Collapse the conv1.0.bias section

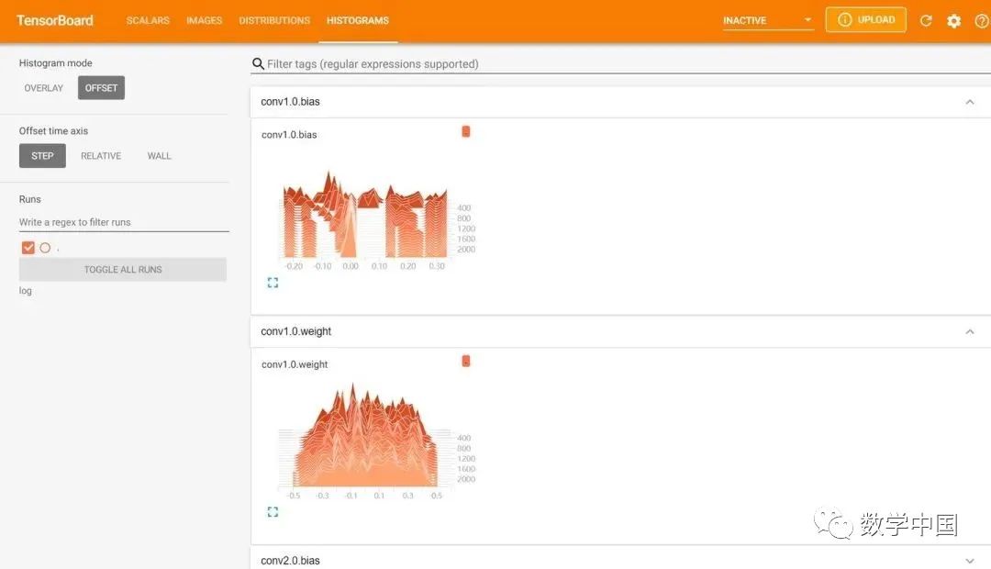(x=970, y=102)
